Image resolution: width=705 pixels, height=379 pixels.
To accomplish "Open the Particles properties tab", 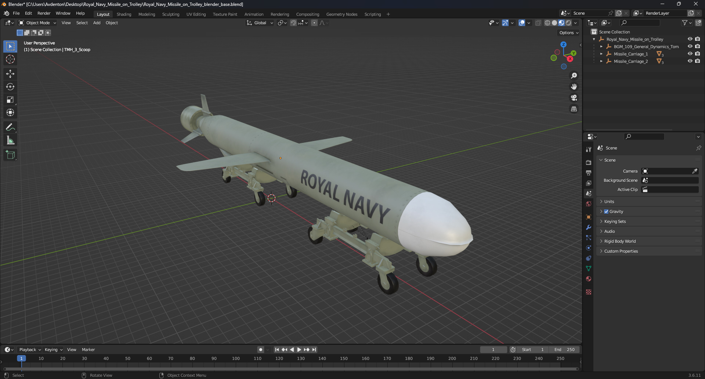I will pyautogui.click(x=589, y=238).
